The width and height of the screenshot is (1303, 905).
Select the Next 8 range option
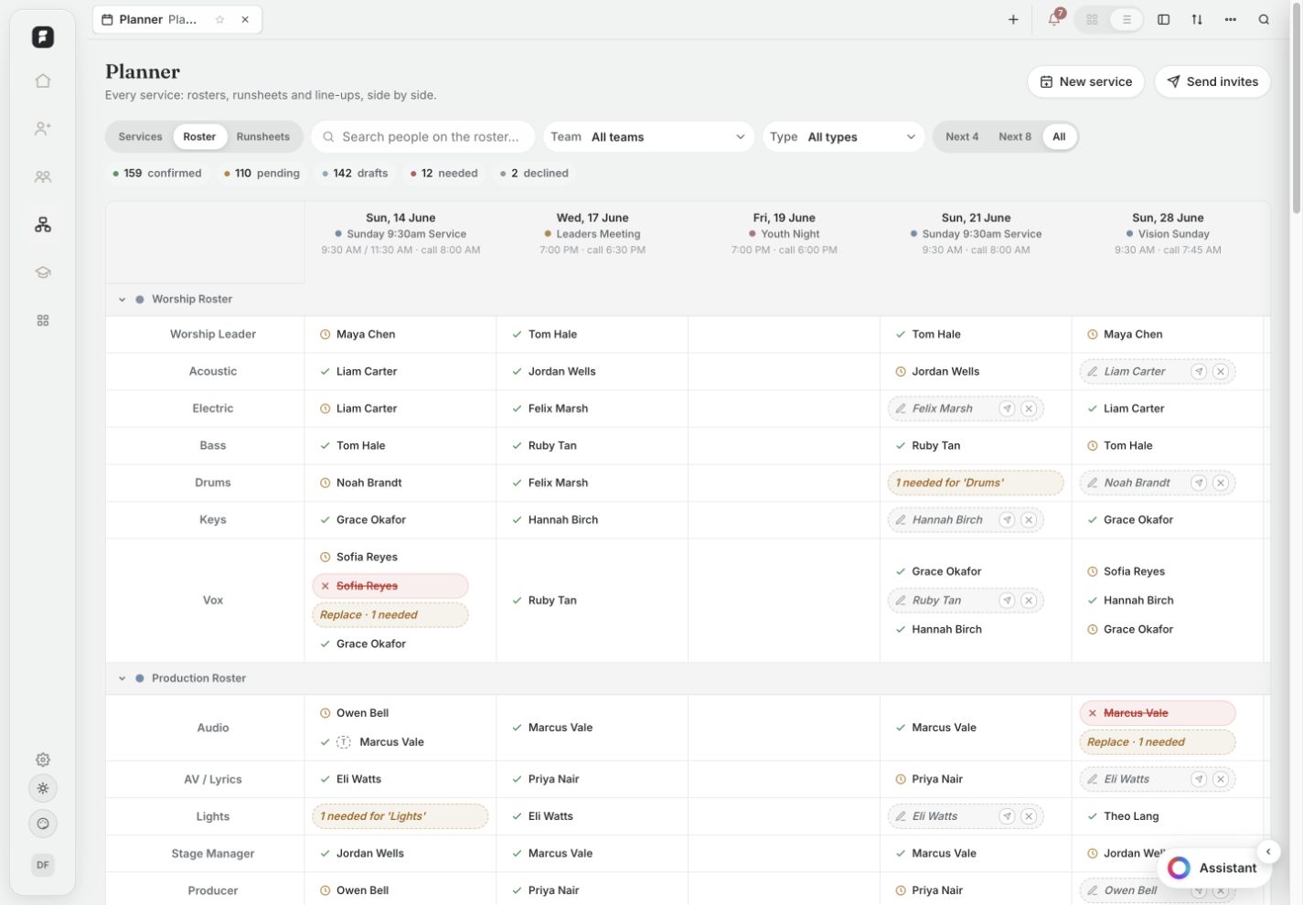click(1015, 137)
